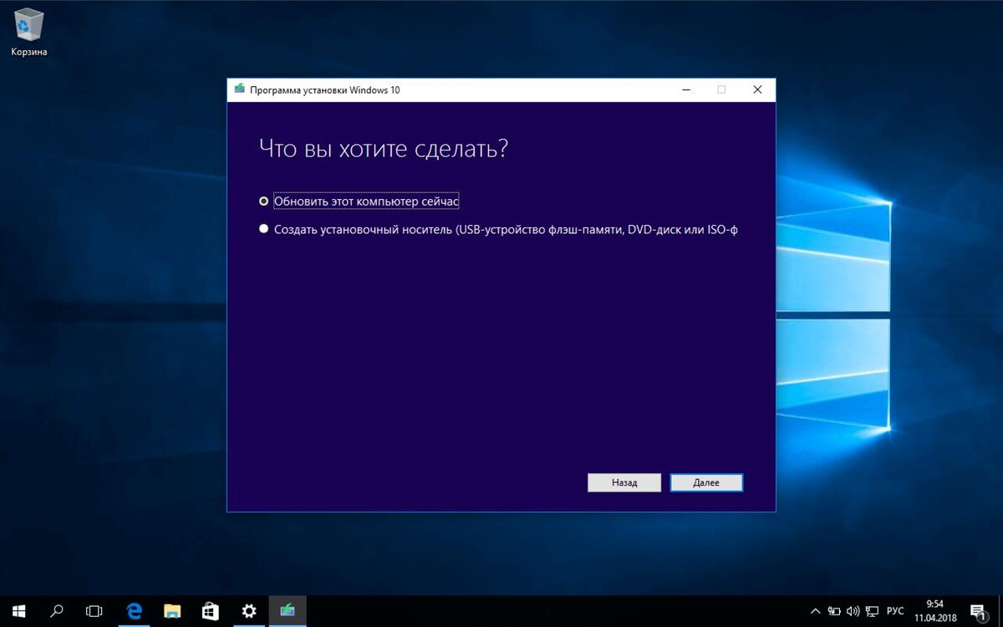Open the Search icon on the taskbar
1003x627 pixels.
point(56,611)
